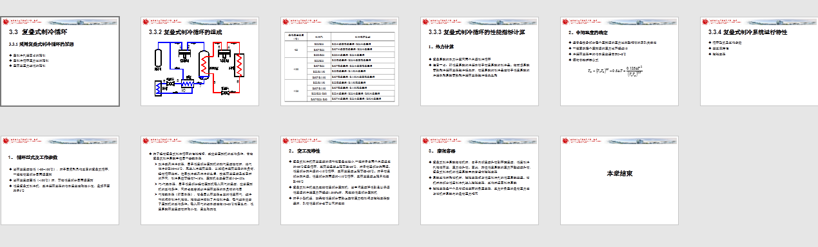The image size is (818, 247).
Task: Select slide 3.3.4 复叠式制冷系统运行特性
Action: pyautogui.click(x=759, y=62)
